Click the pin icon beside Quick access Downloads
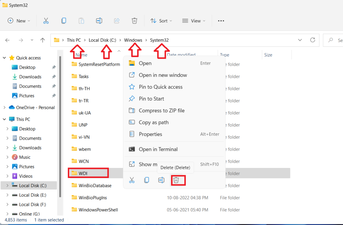Image resolution: width=343 pixels, height=225 pixels. pos(54,77)
